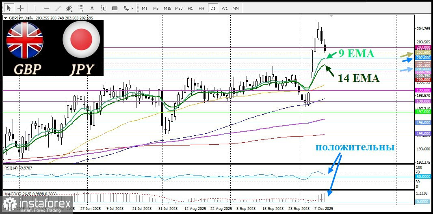Image resolution: width=433 pixels, height=214 pixels.
Task: Select the cursor arrow tool
Action: point(9,8)
